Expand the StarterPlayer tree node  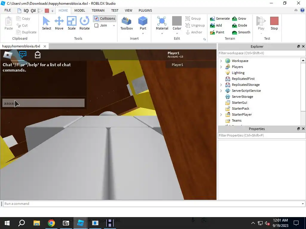coord(221,114)
